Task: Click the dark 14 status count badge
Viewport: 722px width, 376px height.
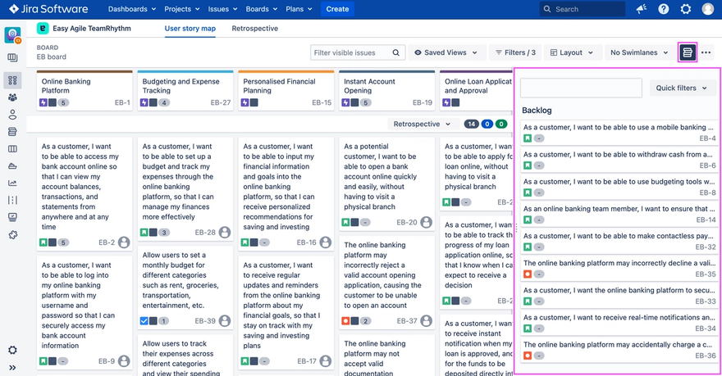Action: pos(471,124)
